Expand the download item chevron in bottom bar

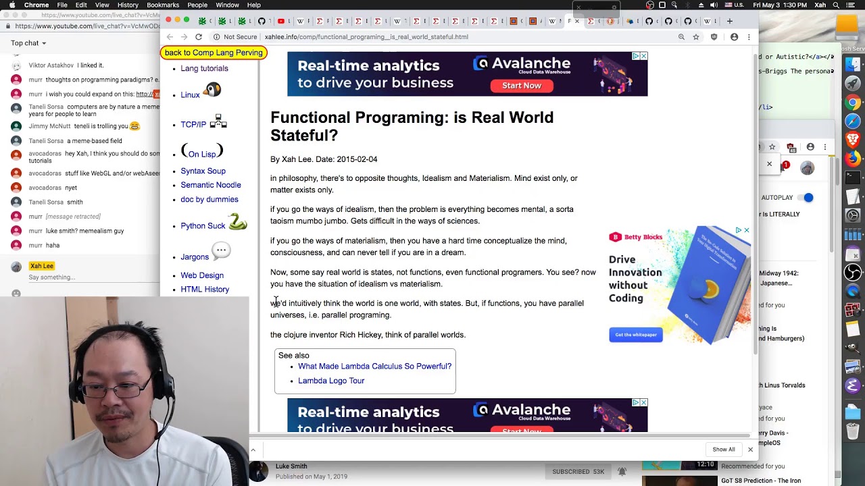[253, 450]
